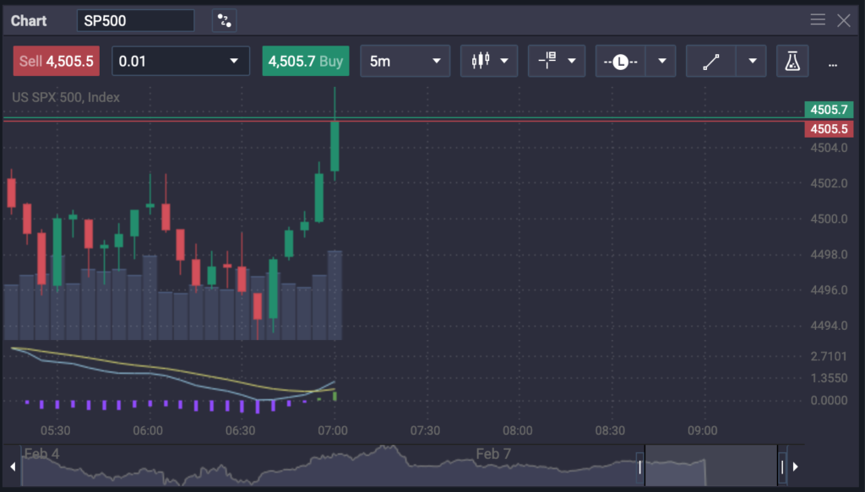Image resolution: width=865 pixels, height=492 pixels.
Task: Open the strategy tester flask icon
Action: (x=792, y=60)
